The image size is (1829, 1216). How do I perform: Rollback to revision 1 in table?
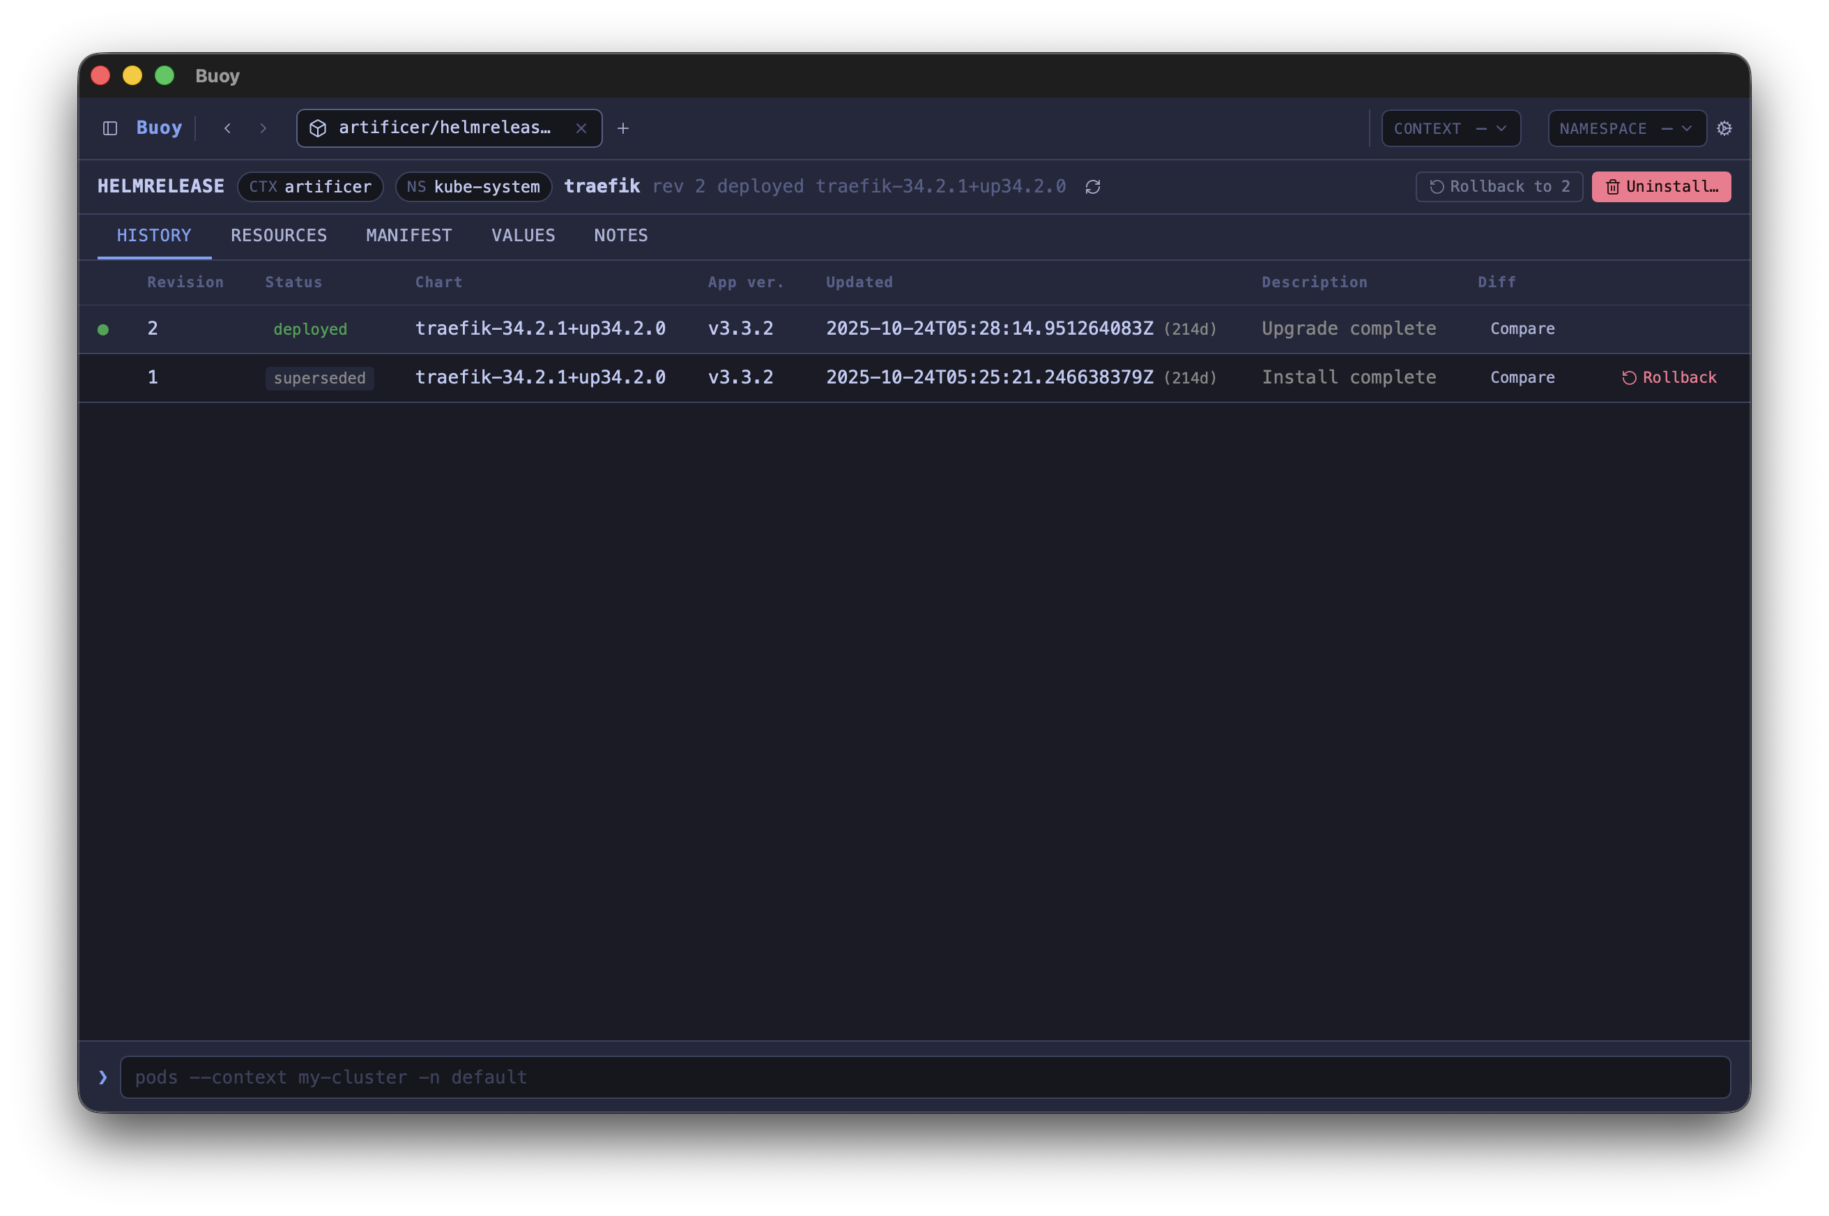(1669, 378)
